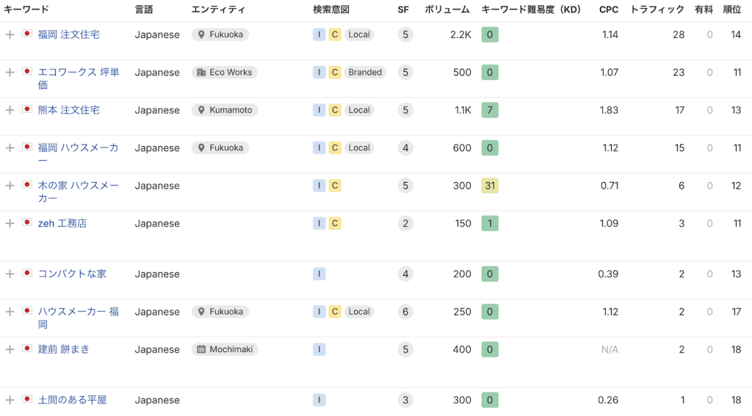Click the Local tag in 熊本 注文住宅 row
Screen dimensions: 752x416
click(x=359, y=110)
